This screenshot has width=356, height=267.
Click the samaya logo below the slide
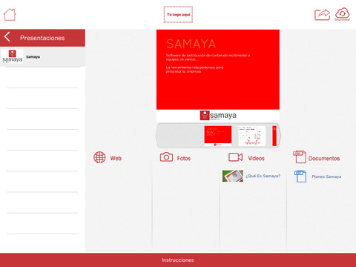(218, 115)
